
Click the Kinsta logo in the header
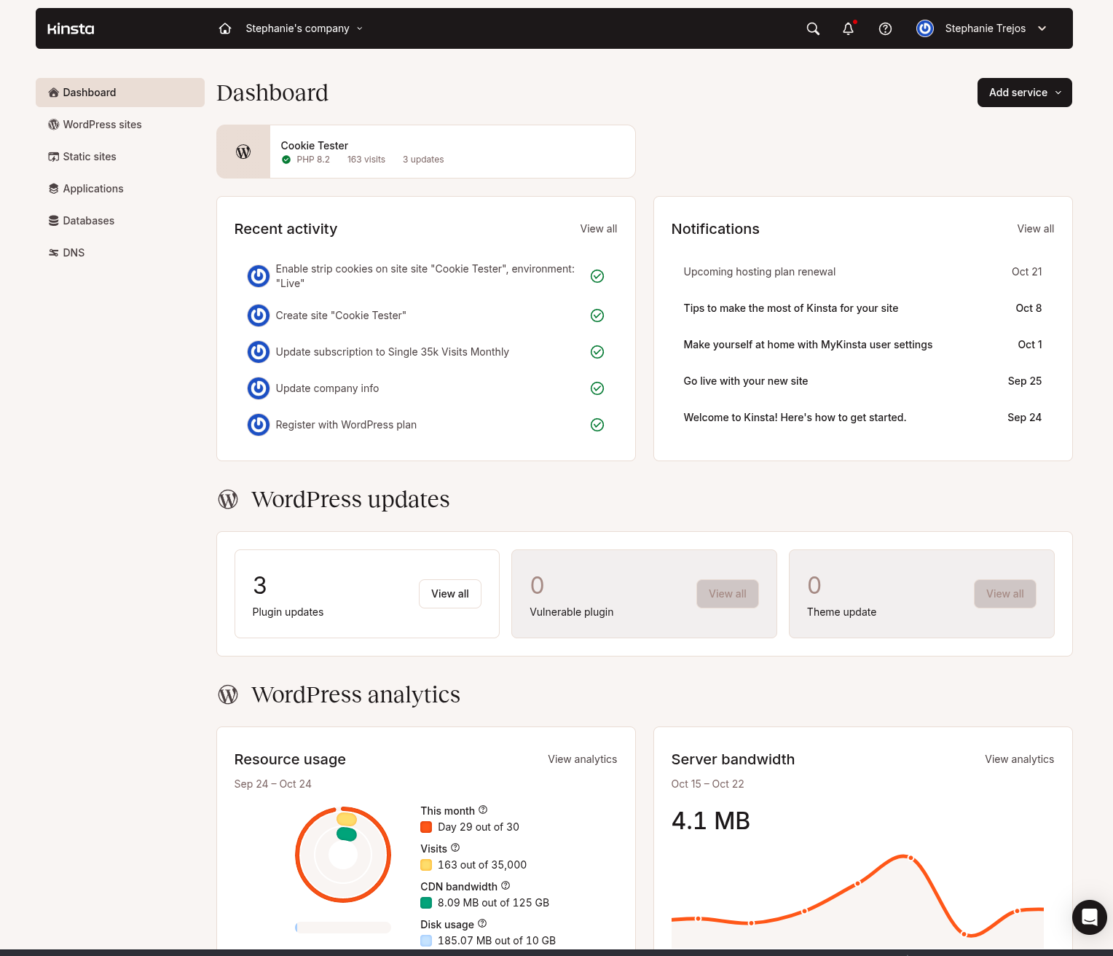71,28
